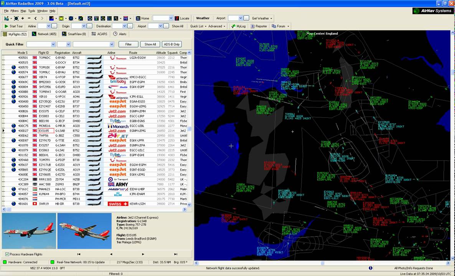Zoom in with the plus icon
455x276 pixels.
23,18
